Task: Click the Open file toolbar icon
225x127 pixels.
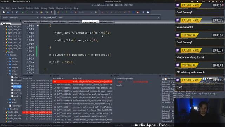Action: click(x=8, y=12)
